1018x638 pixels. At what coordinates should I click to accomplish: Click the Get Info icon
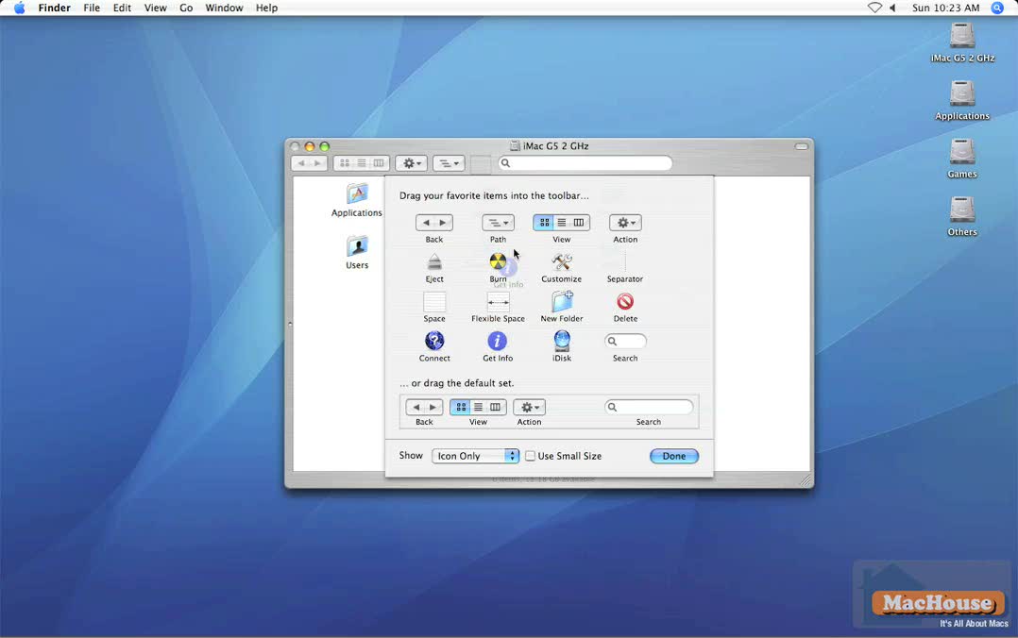click(498, 341)
